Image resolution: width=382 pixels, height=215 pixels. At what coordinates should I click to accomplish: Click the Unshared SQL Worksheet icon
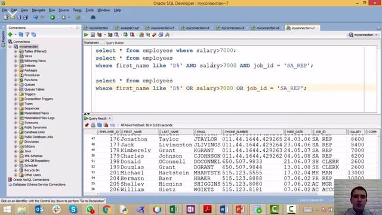coord(141,35)
